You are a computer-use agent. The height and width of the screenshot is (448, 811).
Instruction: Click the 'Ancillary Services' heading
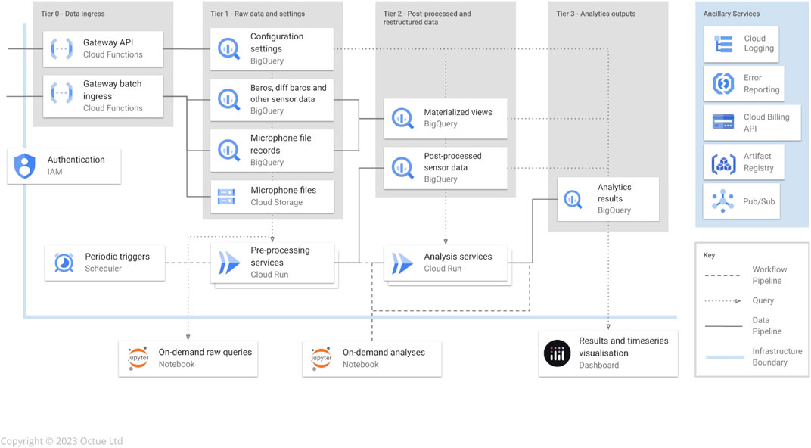[732, 14]
